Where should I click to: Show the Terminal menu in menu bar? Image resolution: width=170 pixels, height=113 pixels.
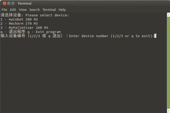coord(49,10)
